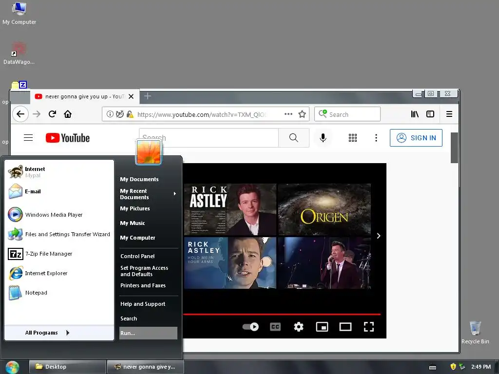This screenshot has height=374, width=499.
Task: Show site information icon in address bar
Action: coord(110,114)
